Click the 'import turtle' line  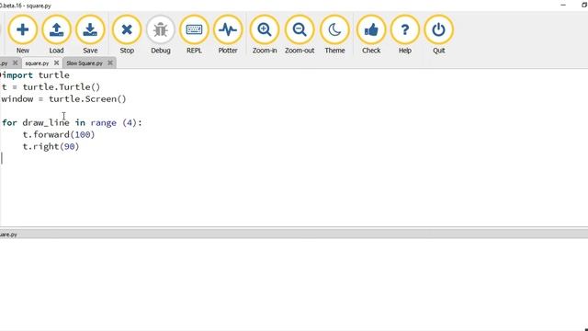[x=35, y=75]
